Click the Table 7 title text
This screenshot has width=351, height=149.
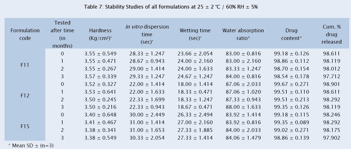tap(171, 7)
